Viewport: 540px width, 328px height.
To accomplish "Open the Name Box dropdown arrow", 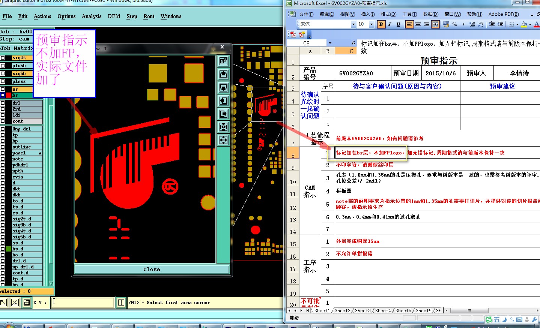I will [330, 43].
